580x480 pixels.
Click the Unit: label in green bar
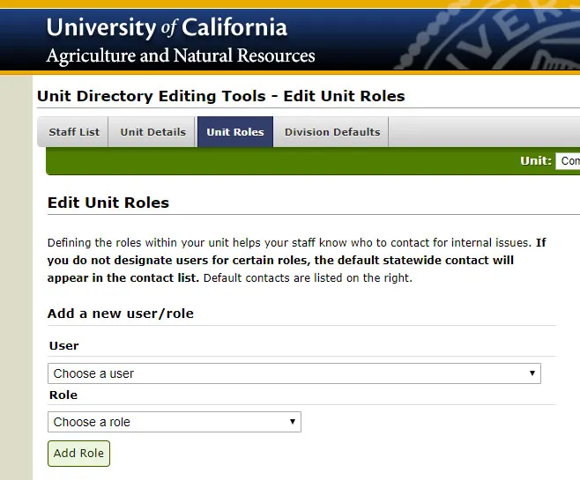535,161
